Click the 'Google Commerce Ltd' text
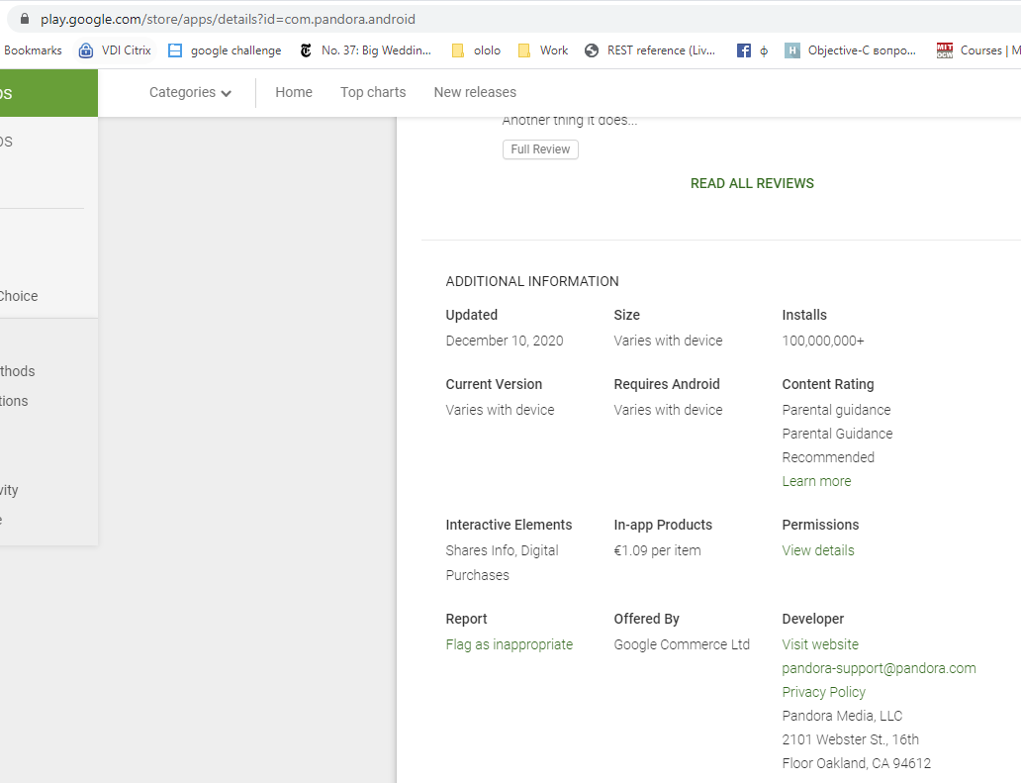The height and width of the screenshot is (783, 1021). 682,644
